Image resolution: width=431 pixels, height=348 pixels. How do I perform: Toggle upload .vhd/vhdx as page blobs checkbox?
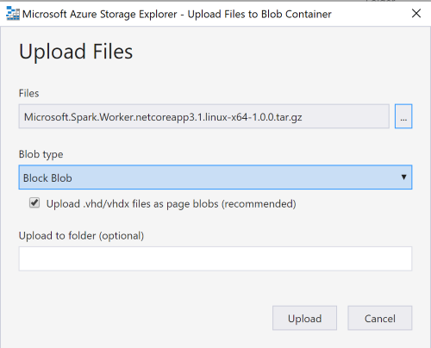pos(34,202)
